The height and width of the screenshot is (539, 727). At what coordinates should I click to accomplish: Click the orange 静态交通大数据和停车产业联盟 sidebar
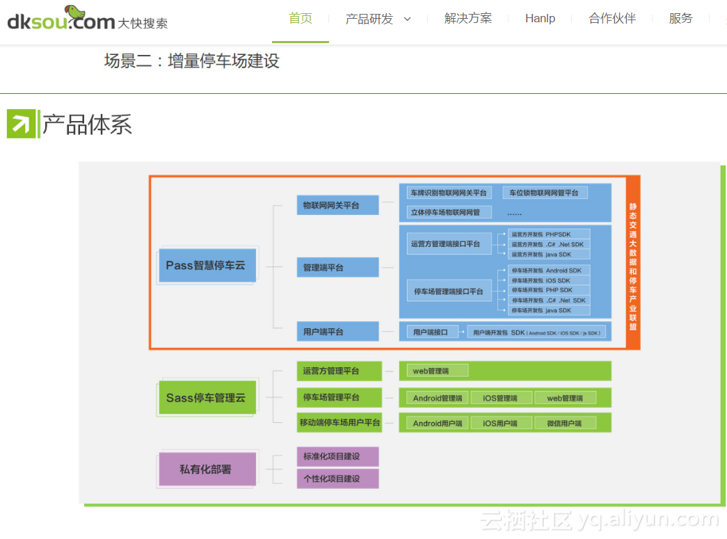633,264
